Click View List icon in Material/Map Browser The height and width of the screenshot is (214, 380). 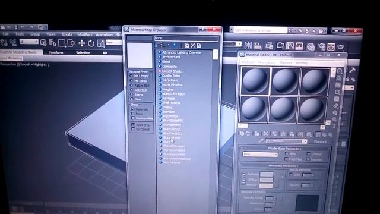157,45
